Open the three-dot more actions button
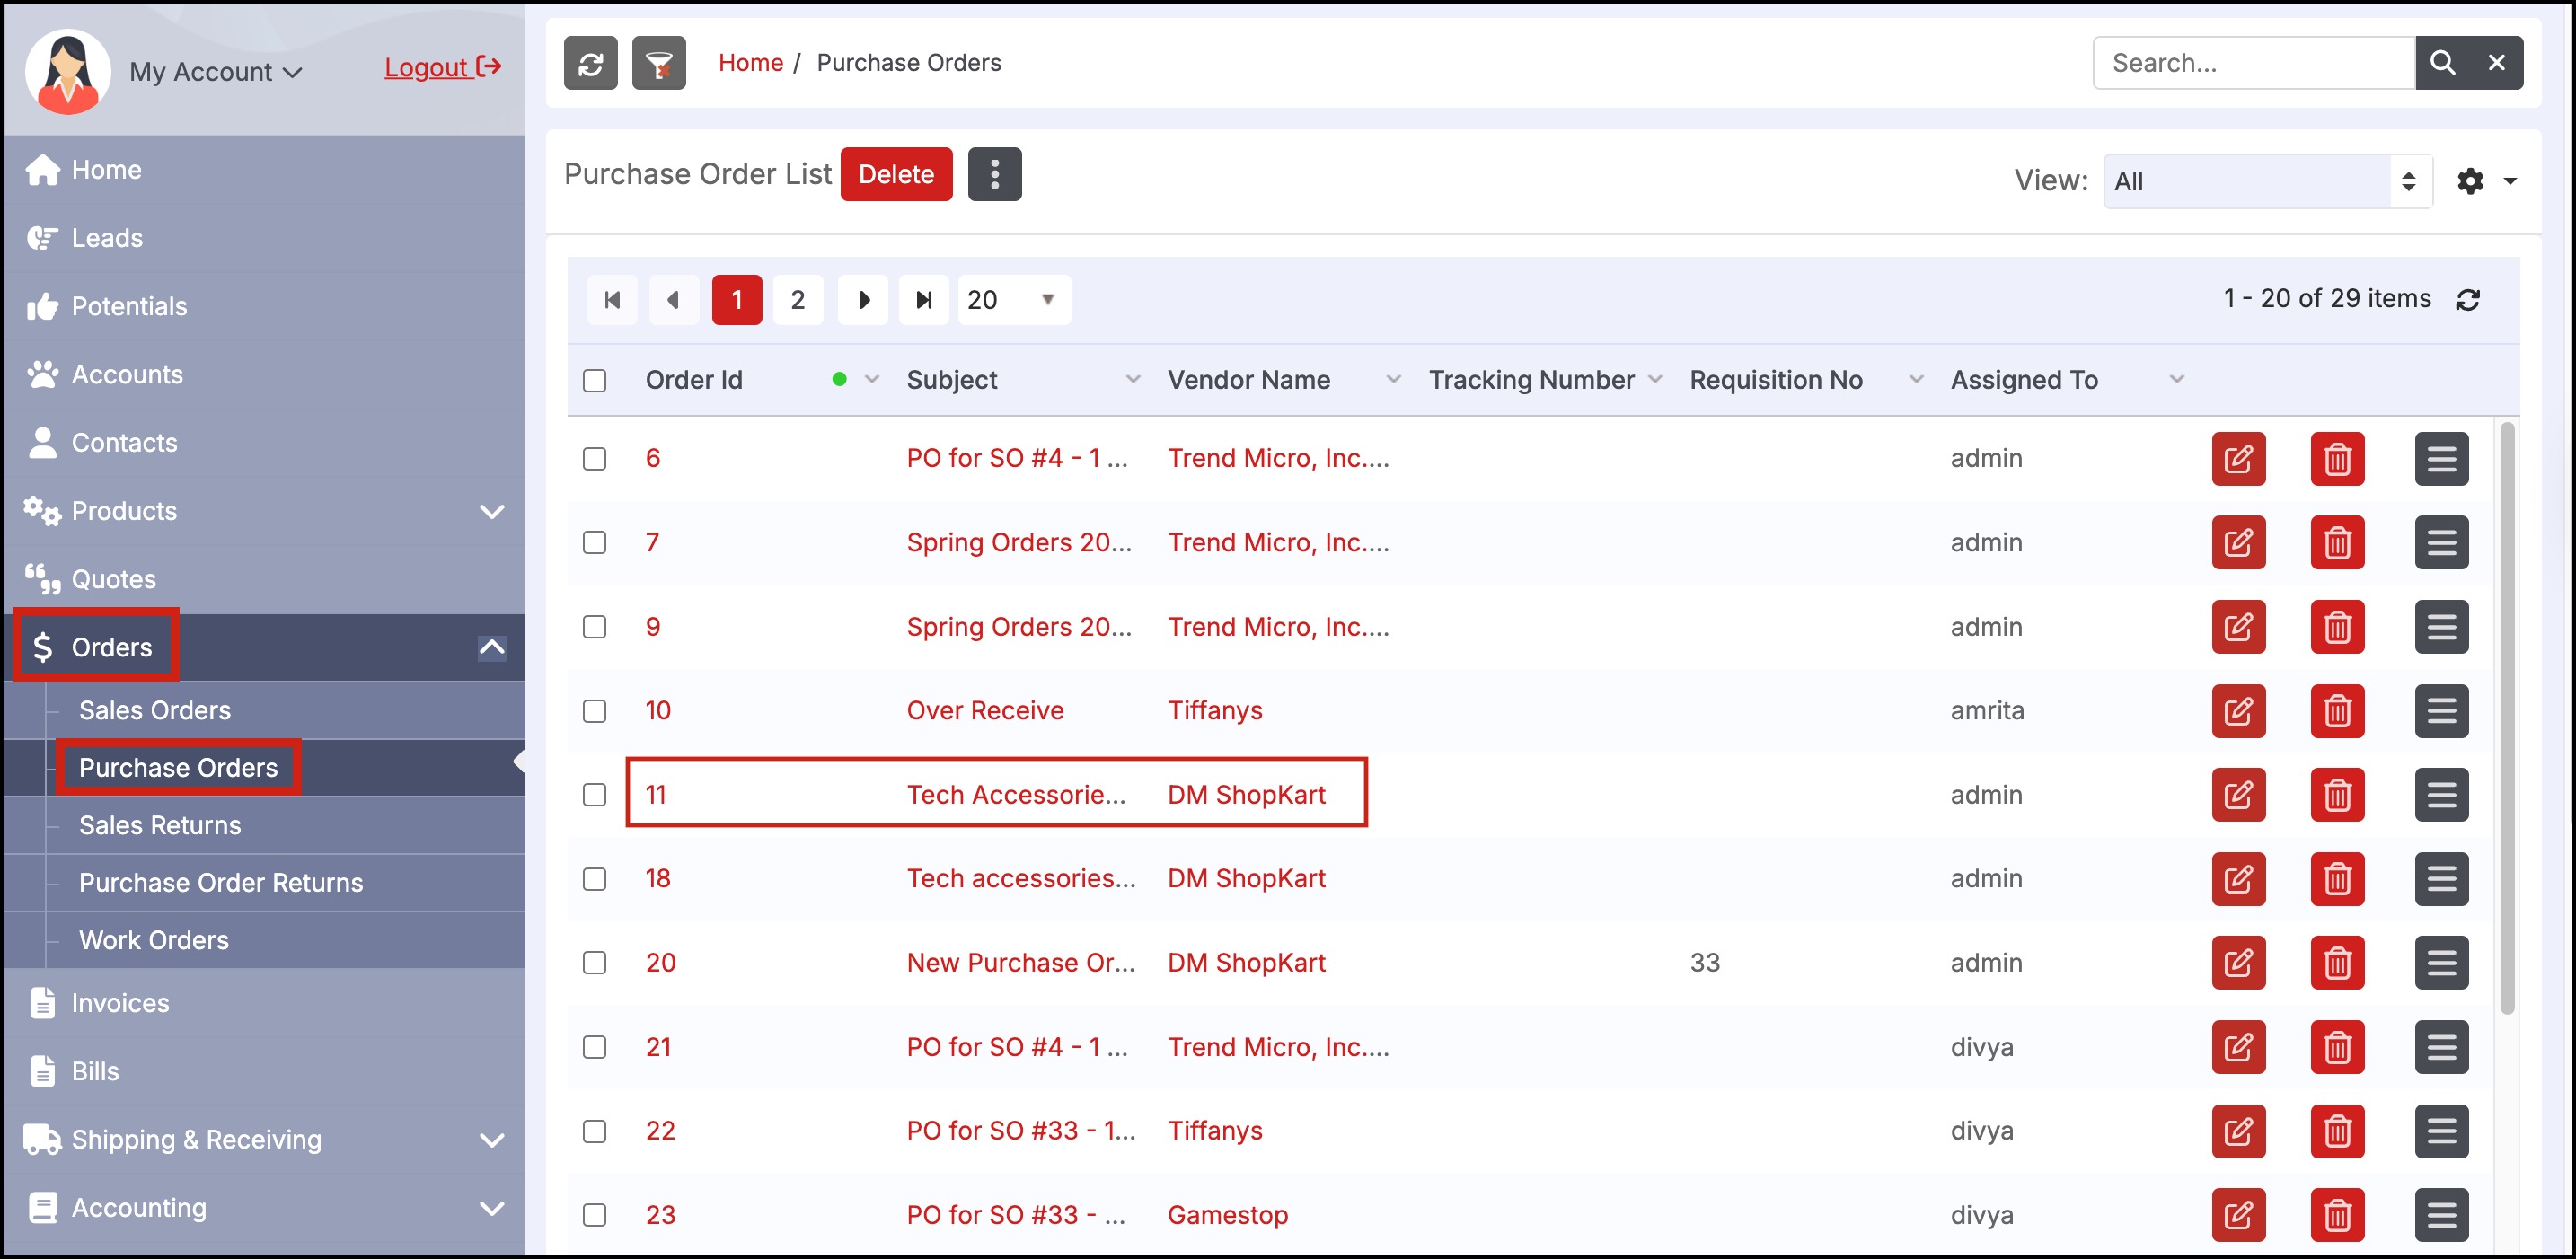This screenshot has height=1259, width=2576. [x=994, y=174]
